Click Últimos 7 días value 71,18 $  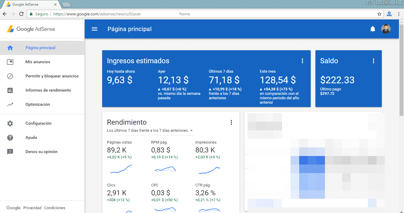224,80
